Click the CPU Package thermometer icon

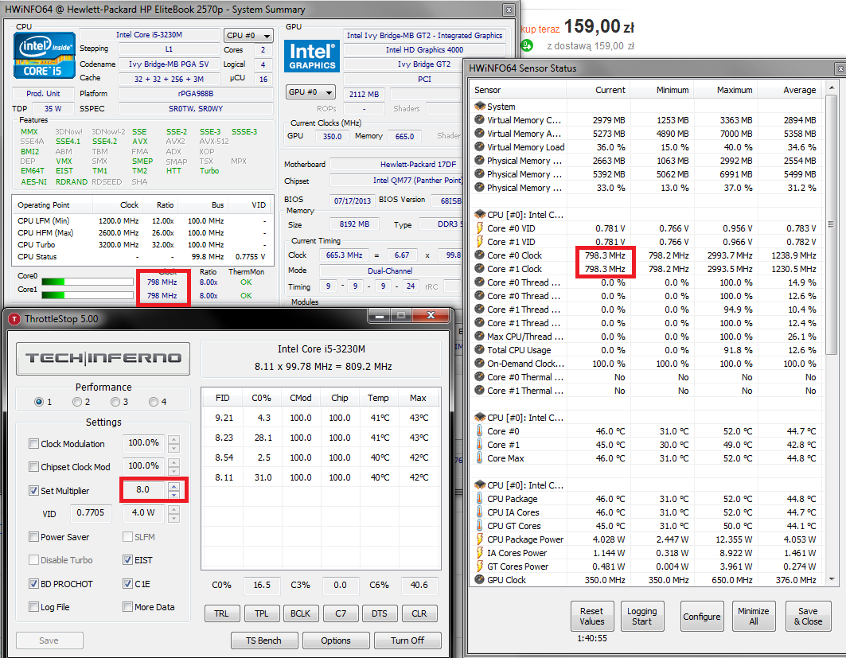pyautogui.click(x=480, y=498)
